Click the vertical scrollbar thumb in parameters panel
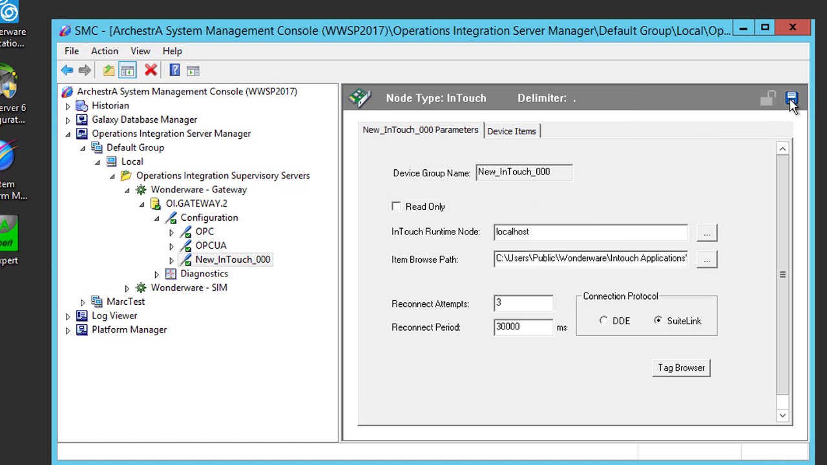 tap(782, 274)
